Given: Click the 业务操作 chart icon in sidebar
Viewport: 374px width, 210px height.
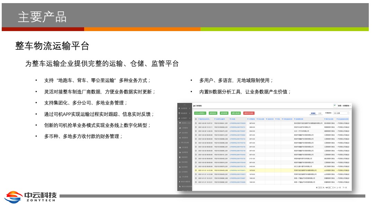Looking at the screenshot, I should [179, 118].
